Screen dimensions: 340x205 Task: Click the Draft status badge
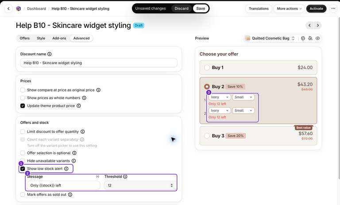point(139,25)
